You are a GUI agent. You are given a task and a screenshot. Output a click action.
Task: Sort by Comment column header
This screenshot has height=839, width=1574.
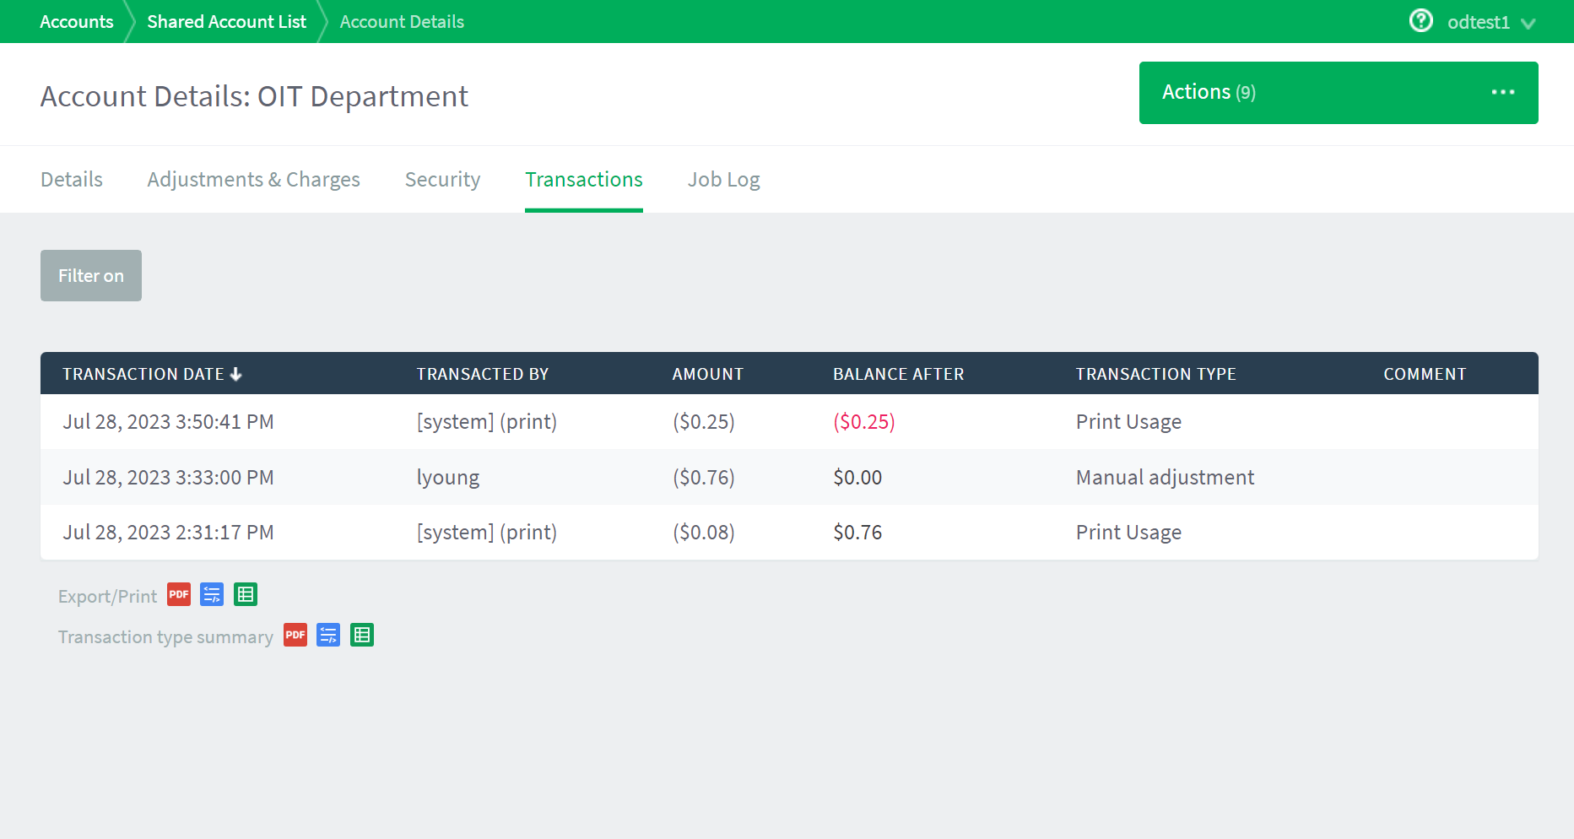[1425, 374]
